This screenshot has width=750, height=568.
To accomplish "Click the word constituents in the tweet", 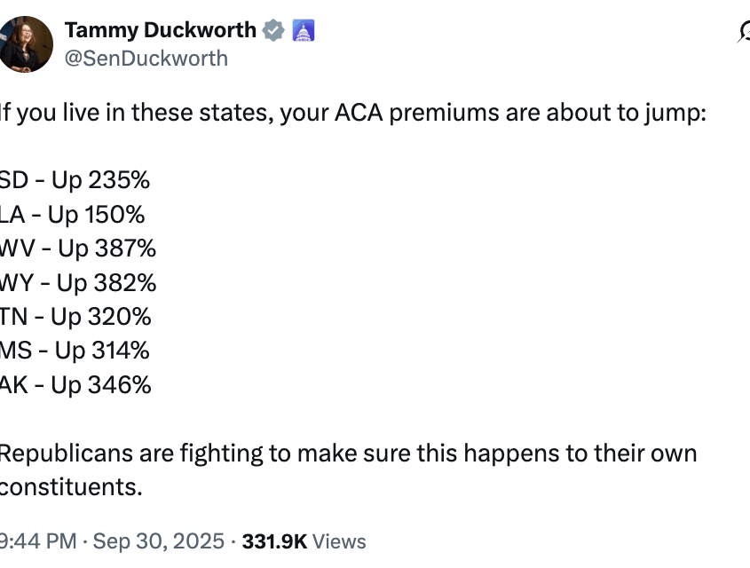I will pos(71,487).
